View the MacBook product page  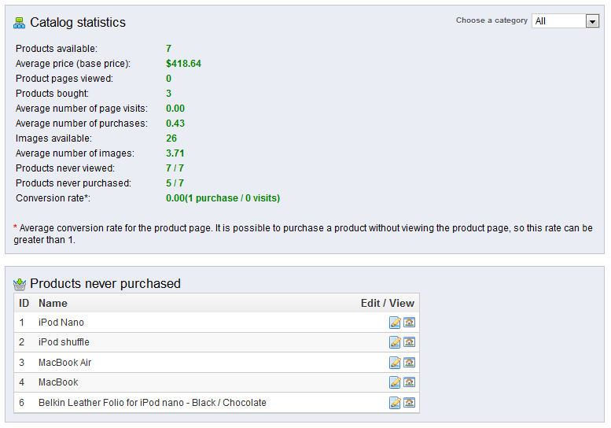[409, 382]
